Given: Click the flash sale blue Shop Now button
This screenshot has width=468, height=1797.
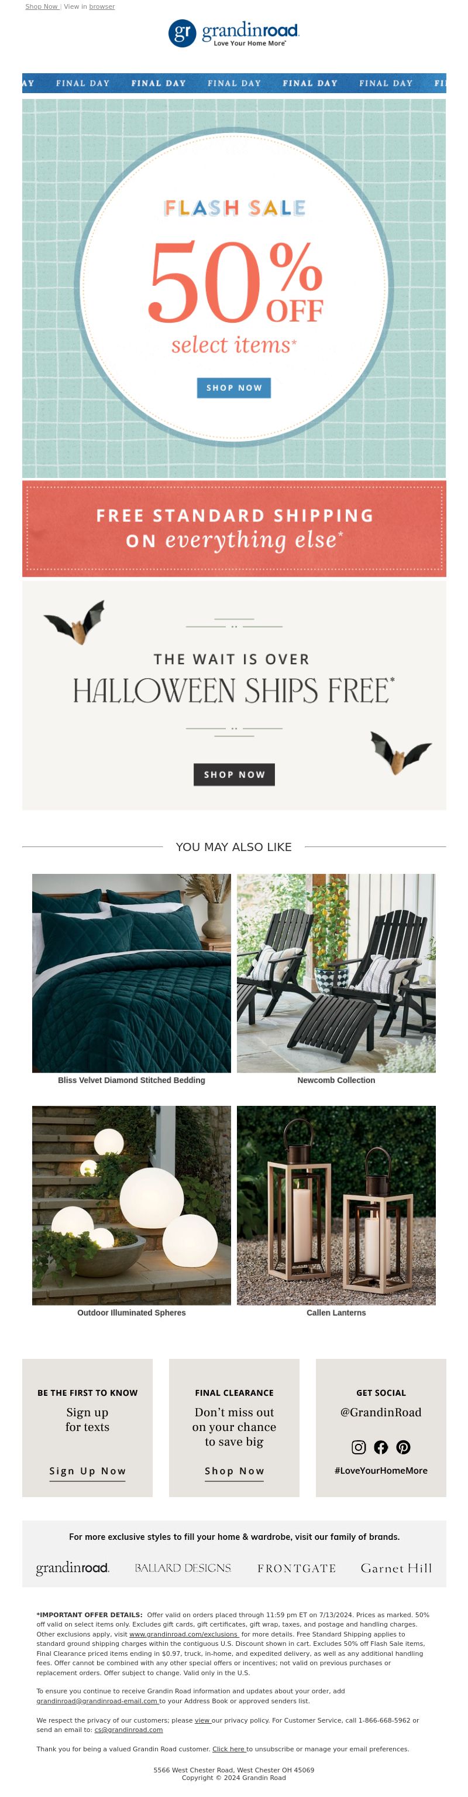Looking at the screenshot, I should click(234, 388).
